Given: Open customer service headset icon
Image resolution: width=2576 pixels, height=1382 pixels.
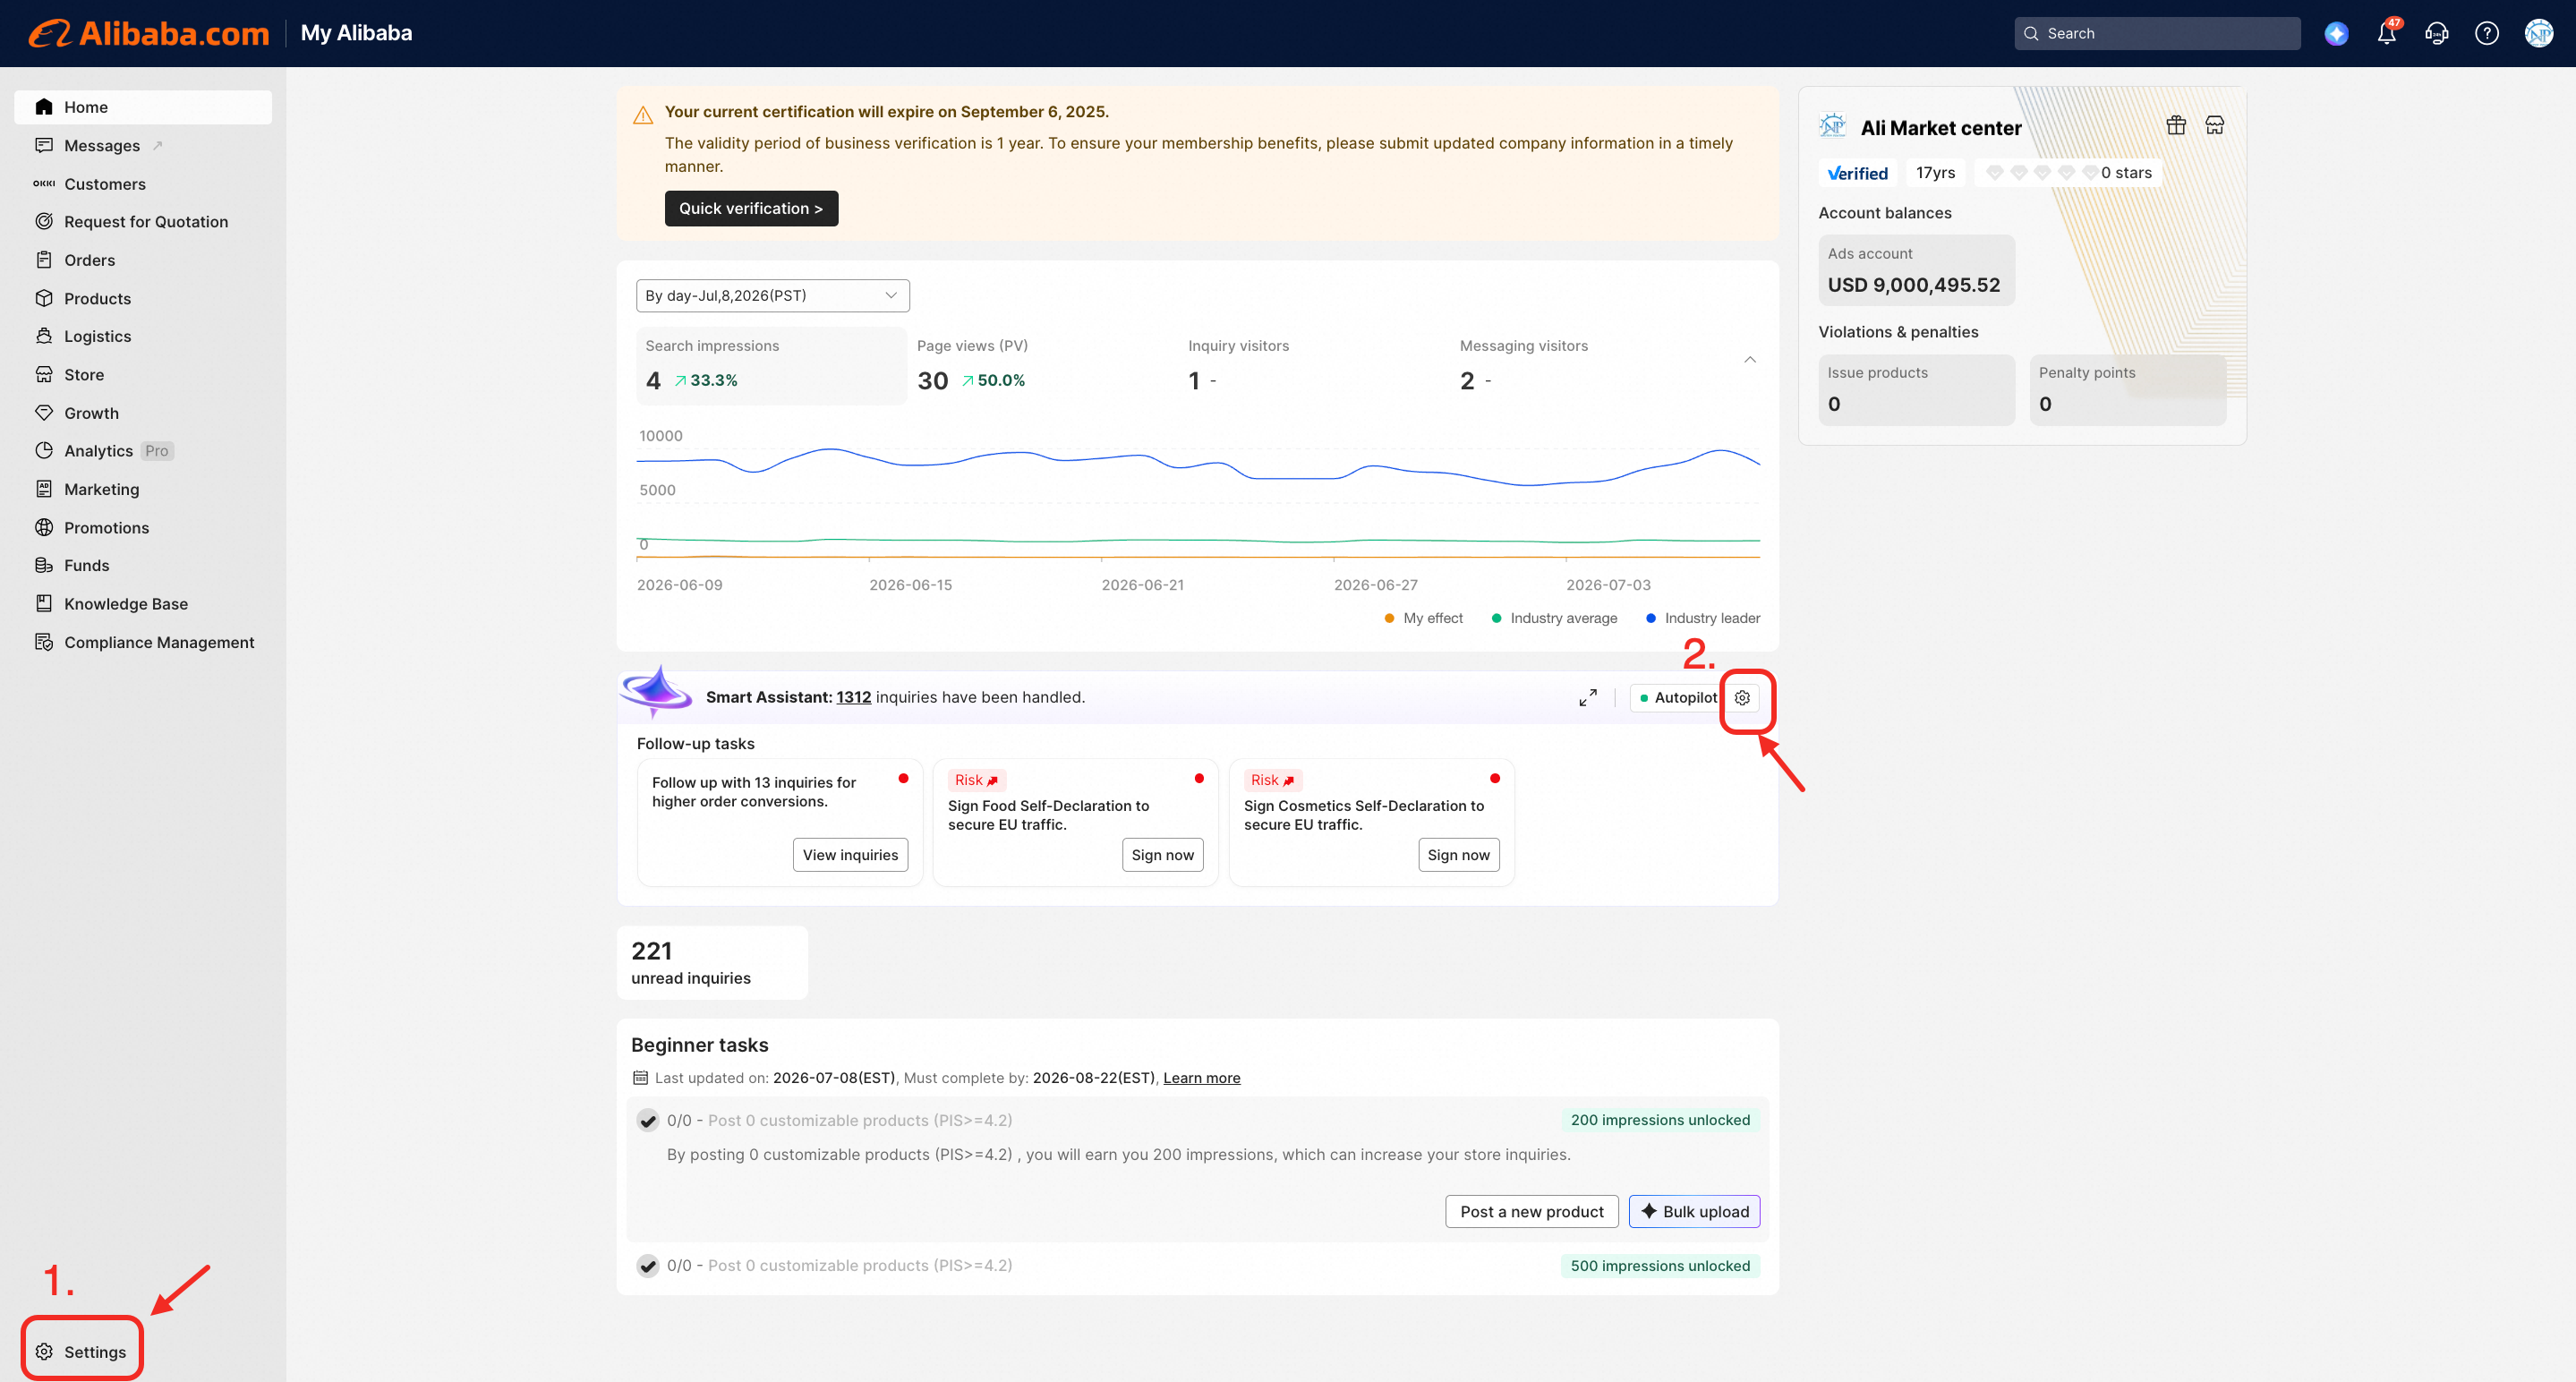Looking at the screenshot, I should click(2436, 34).
